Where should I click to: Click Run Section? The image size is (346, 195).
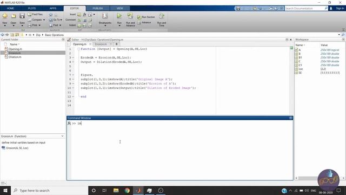click(146, 17)
